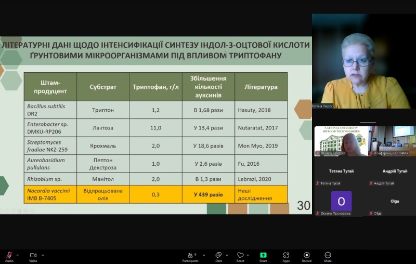Screen dimensions: 416x264
Task: Click 'Манітол' substrate cell
Action: point(103,179)
